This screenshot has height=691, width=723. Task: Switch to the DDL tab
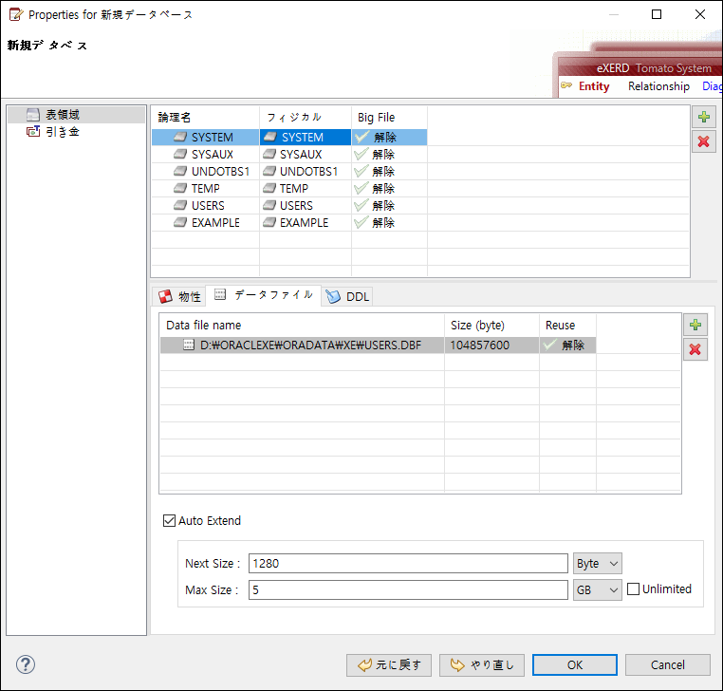pyautogui.click(x=346, y=296)
